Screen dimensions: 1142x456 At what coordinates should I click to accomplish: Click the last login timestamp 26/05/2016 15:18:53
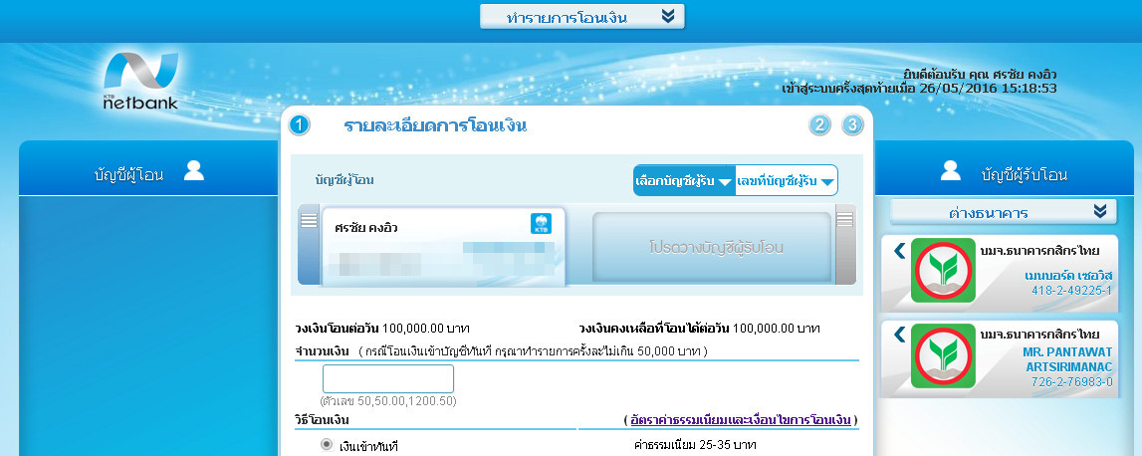click(986, 89)
